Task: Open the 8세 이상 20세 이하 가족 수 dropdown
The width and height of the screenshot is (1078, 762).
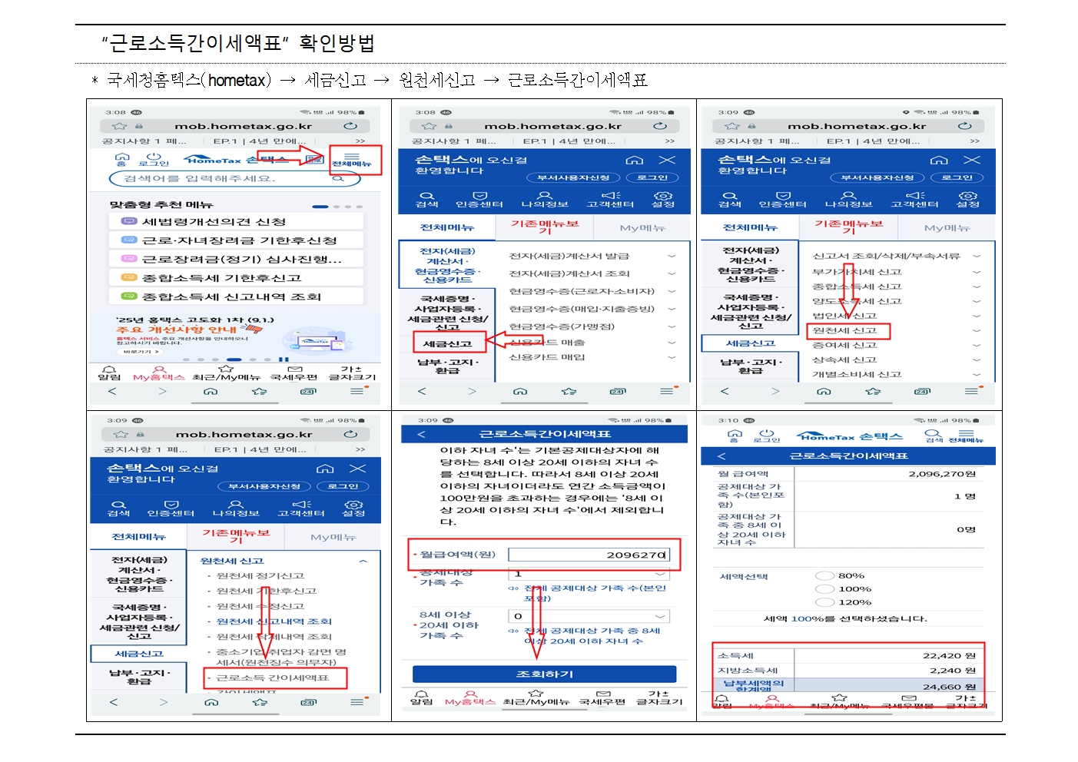Action: [589, 616]
